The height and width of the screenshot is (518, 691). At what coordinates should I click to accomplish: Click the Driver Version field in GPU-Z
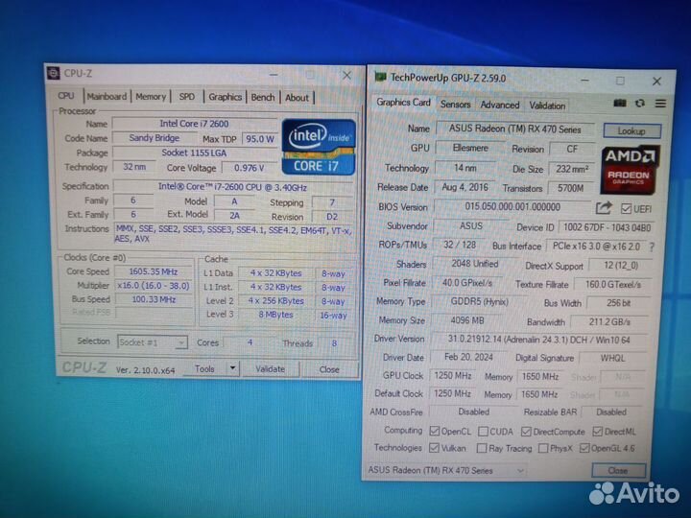pyautogui.click(x=539, y=340)
